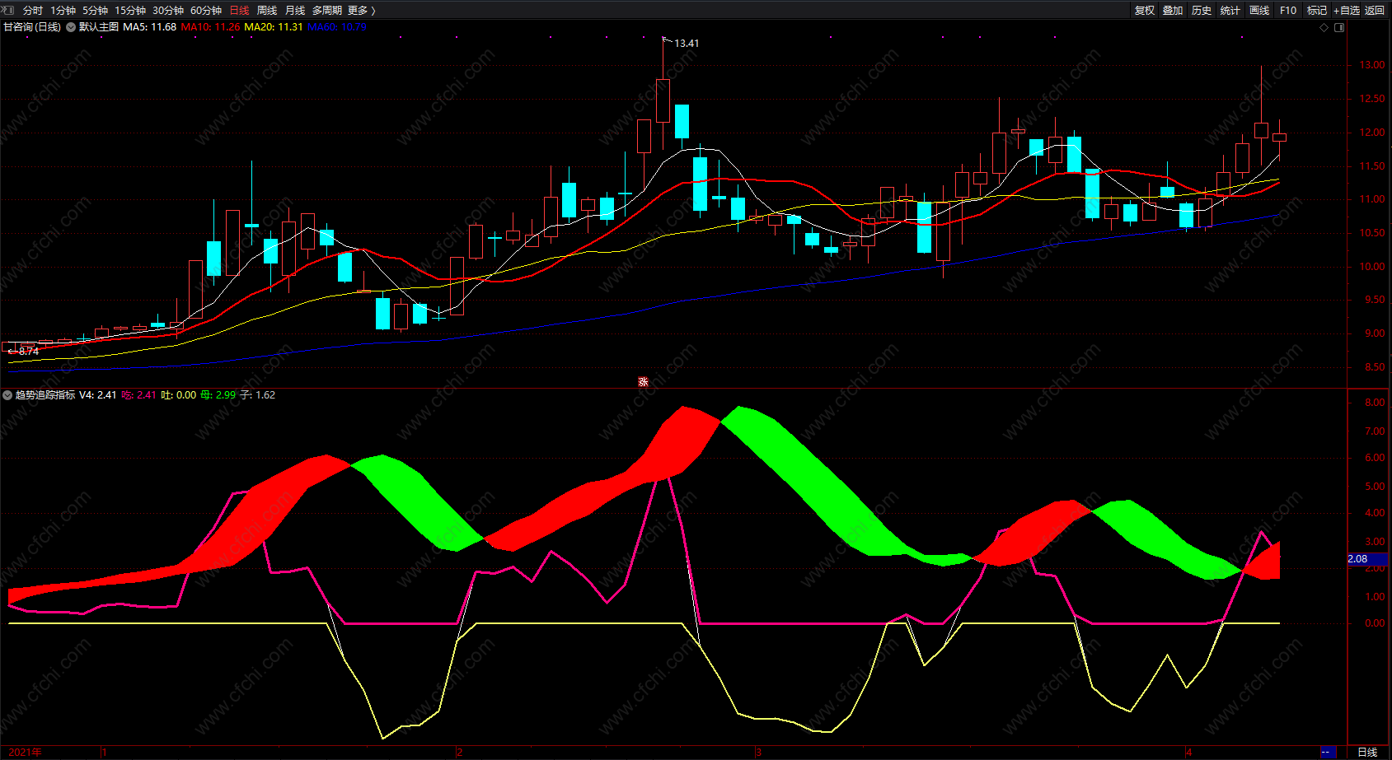Screen dimensions: 1392x760
Task: Expand the 趋势追踪指标 indicator dropdown arrow
Action: (x=7, y=395)
